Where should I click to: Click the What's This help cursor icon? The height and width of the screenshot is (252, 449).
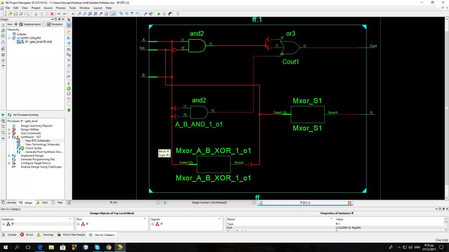click(x=151, y=14)
